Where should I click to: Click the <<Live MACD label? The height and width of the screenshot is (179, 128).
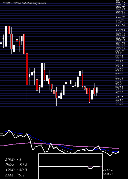[108, 172]
